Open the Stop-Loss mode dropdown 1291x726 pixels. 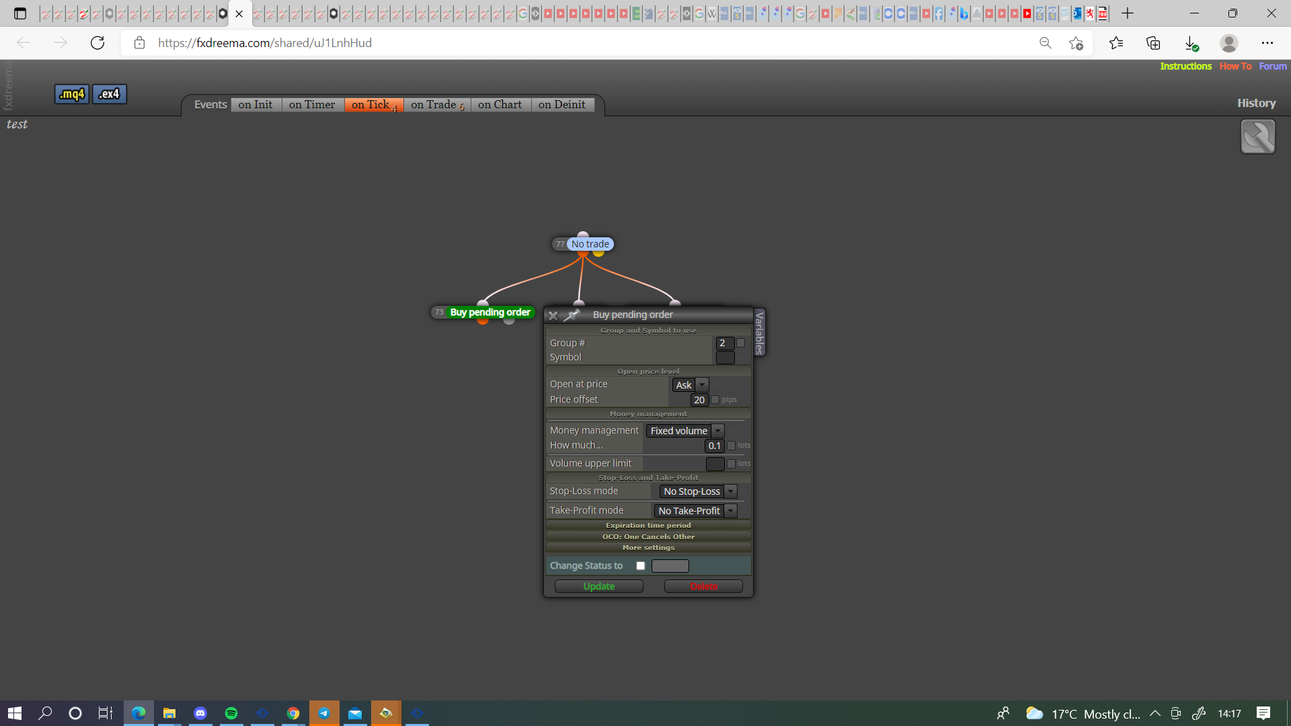pyautogui.click(x=699, y=491)
